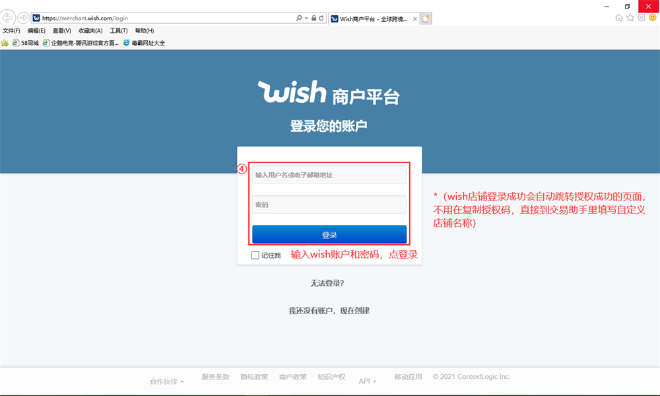
Task: Click the Wish 商户平台 logo
Action: tap(329, 92)
